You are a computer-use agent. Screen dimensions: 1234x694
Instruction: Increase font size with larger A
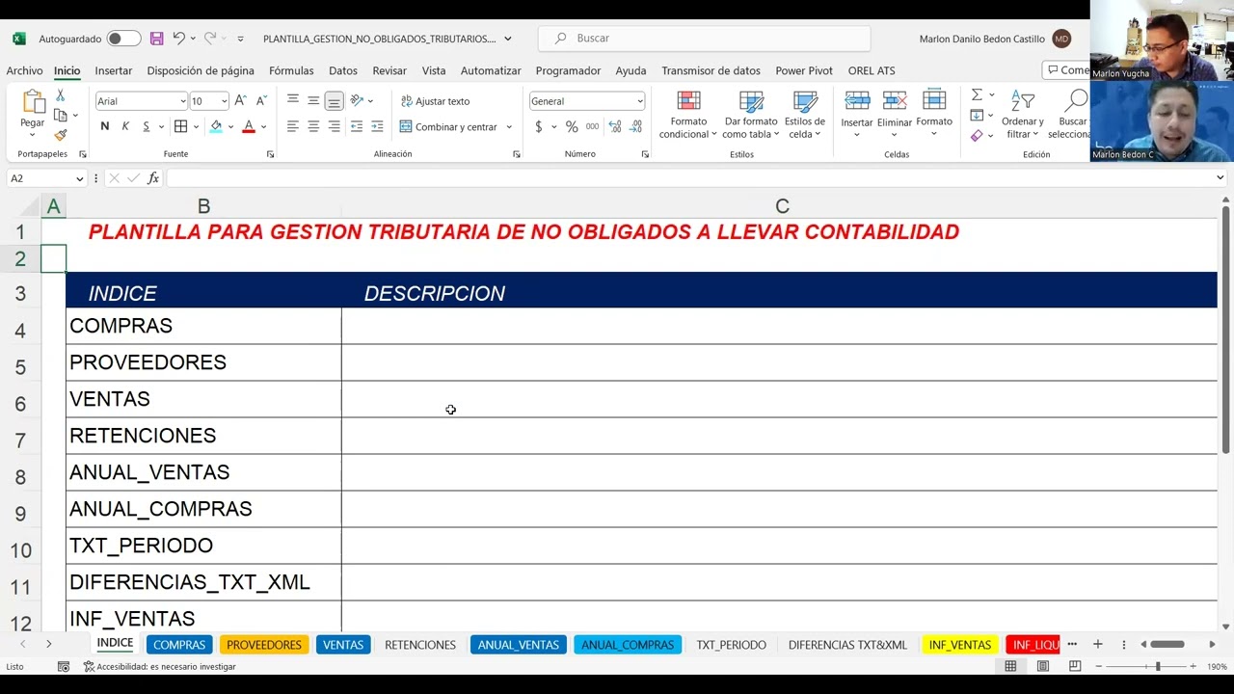(x=240, y=100)
